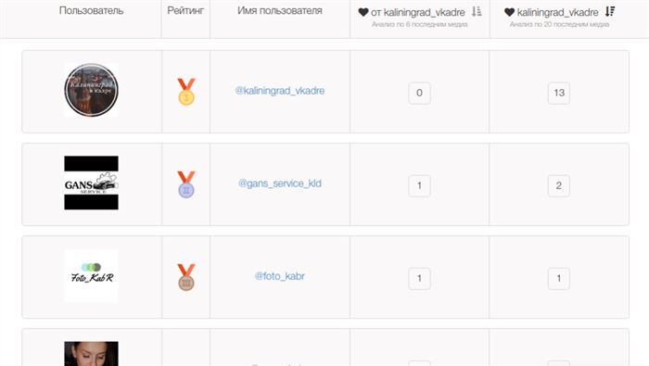Click the bronze third-place medal icon
The height and width of the screenshot is (366, 649).
click(186, 277)
